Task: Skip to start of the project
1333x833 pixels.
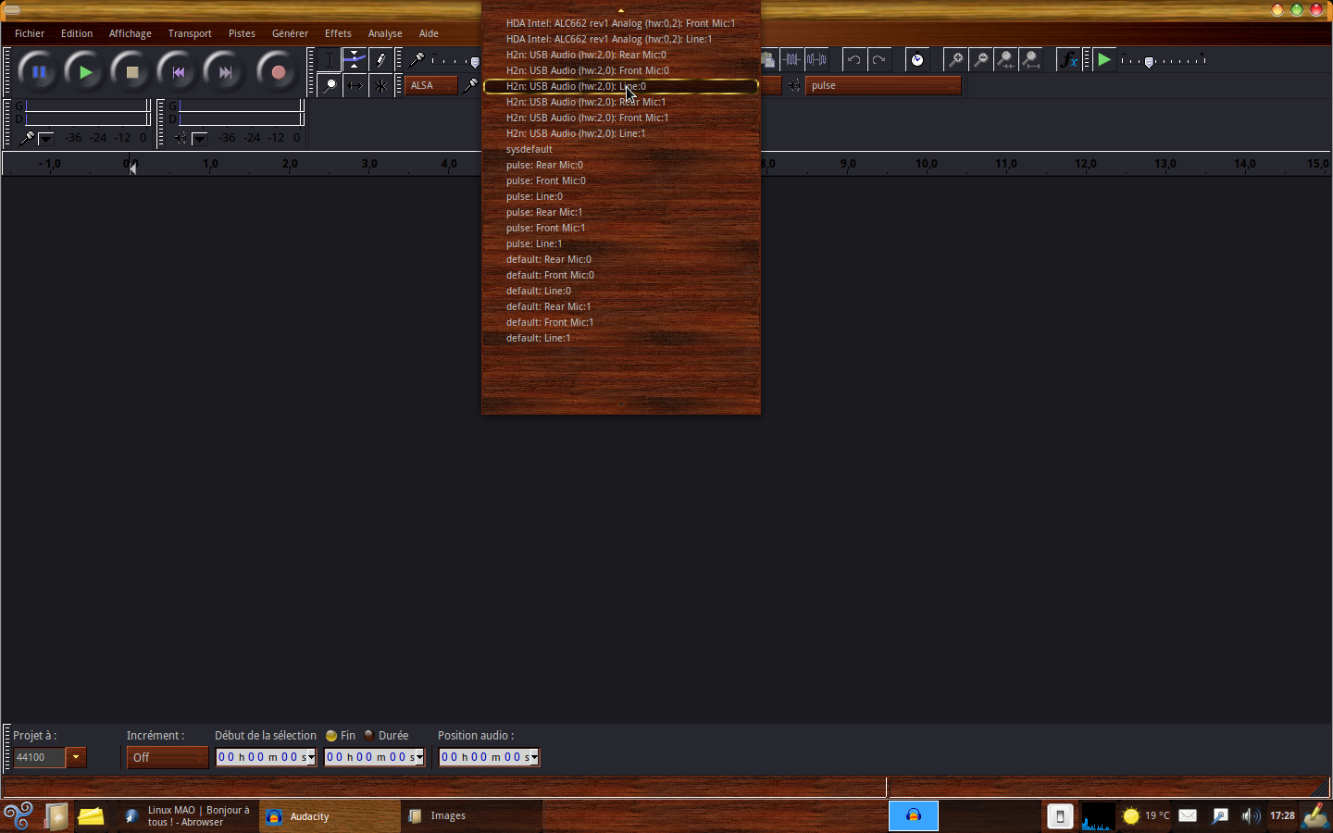Action: 178,71
